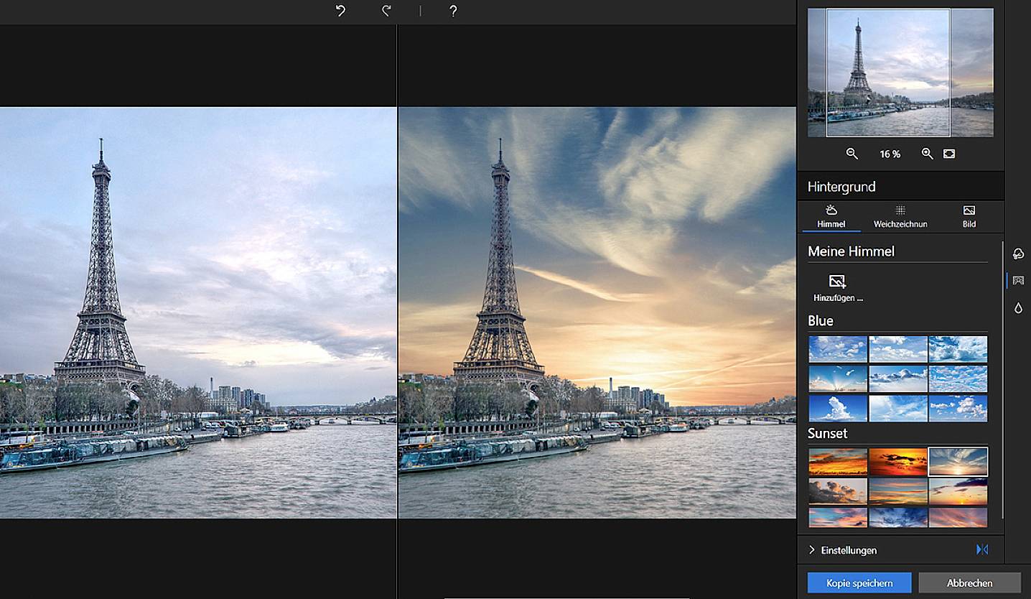
Task: Open help via the question mark icon
Action: pos(452,11)
